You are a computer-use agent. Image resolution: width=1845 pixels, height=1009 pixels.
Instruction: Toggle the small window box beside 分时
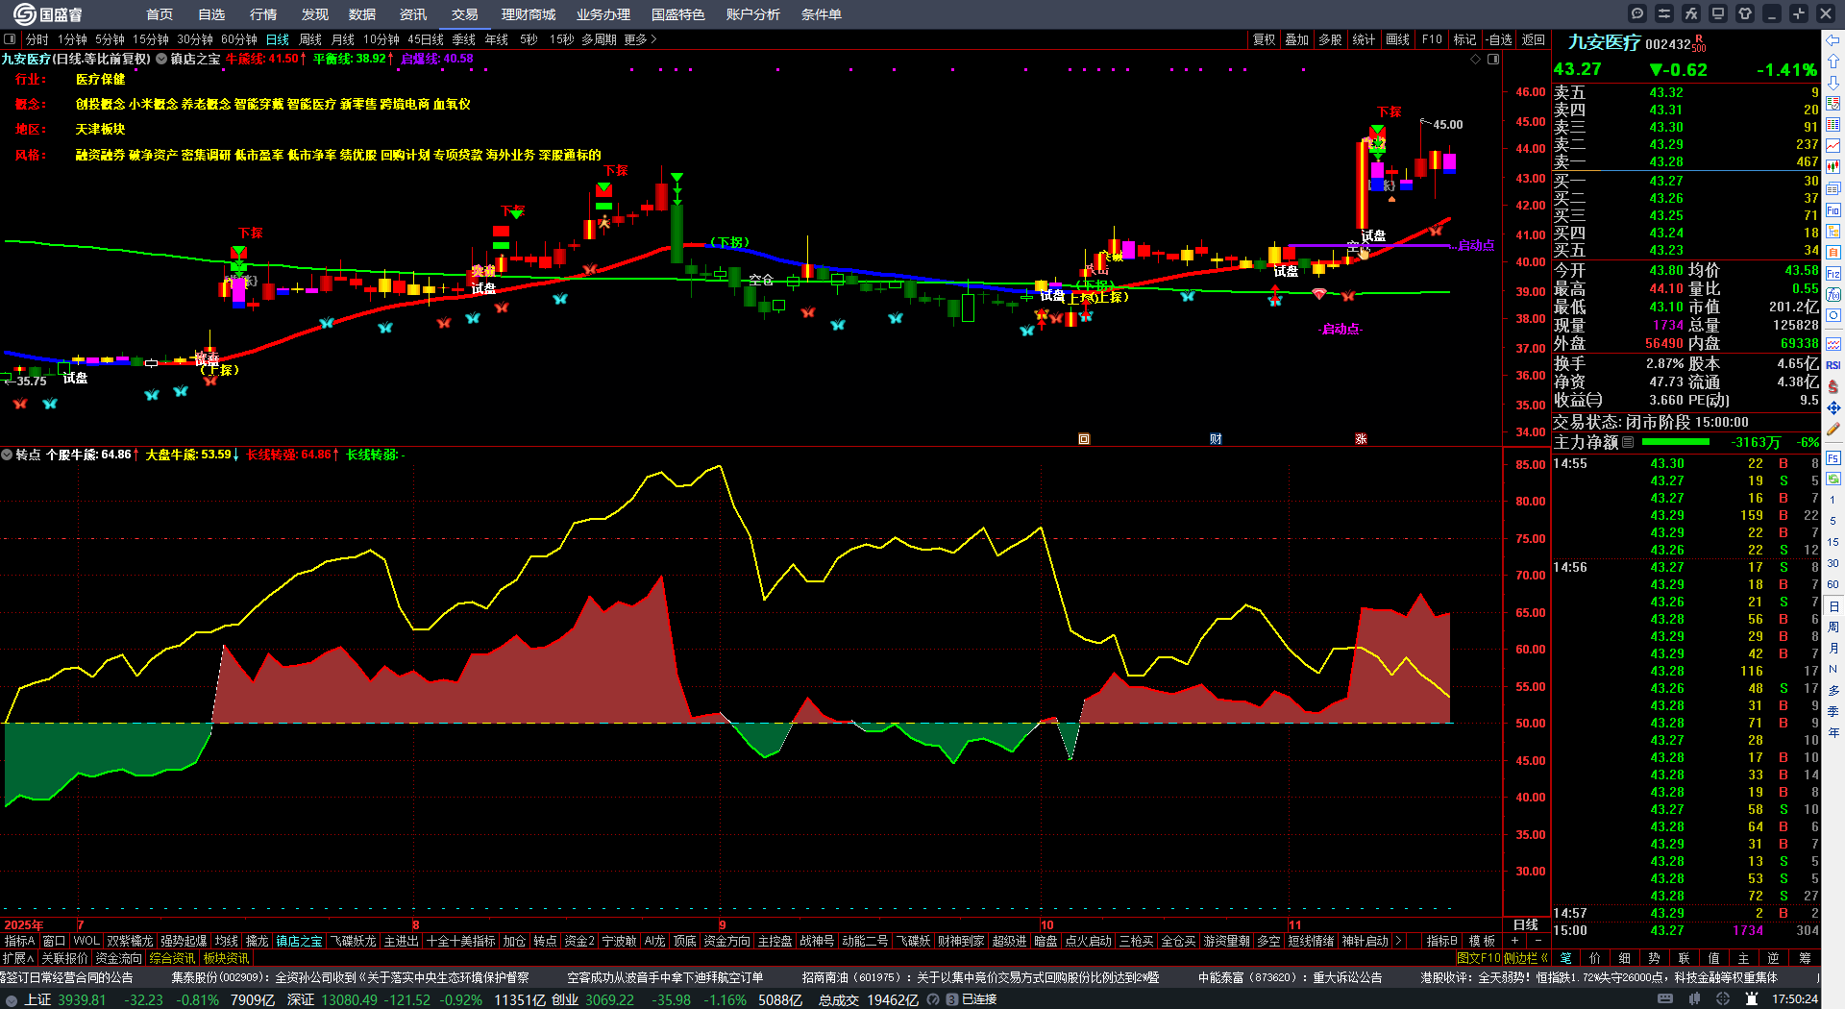point(10,39)
